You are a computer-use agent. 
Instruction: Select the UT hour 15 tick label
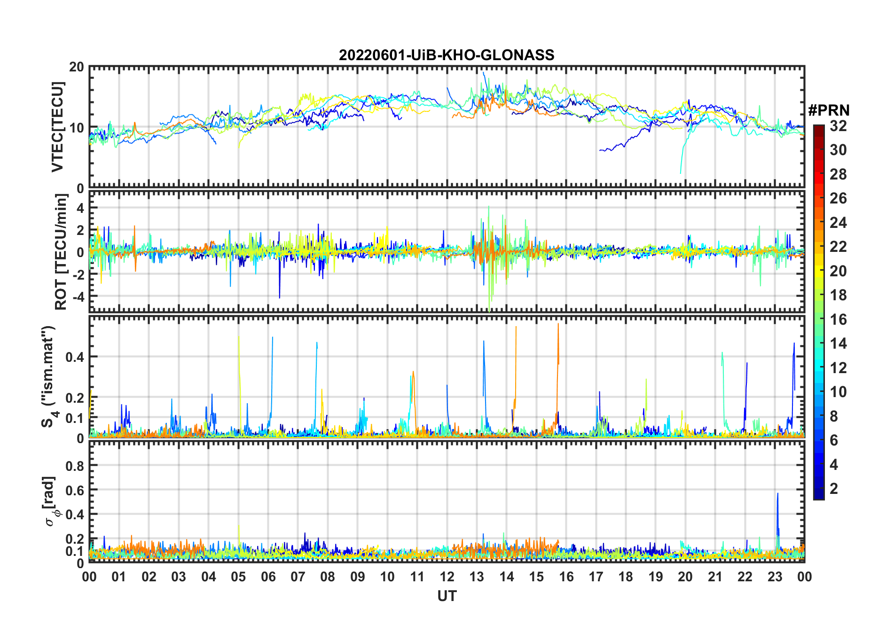[536, 577]
